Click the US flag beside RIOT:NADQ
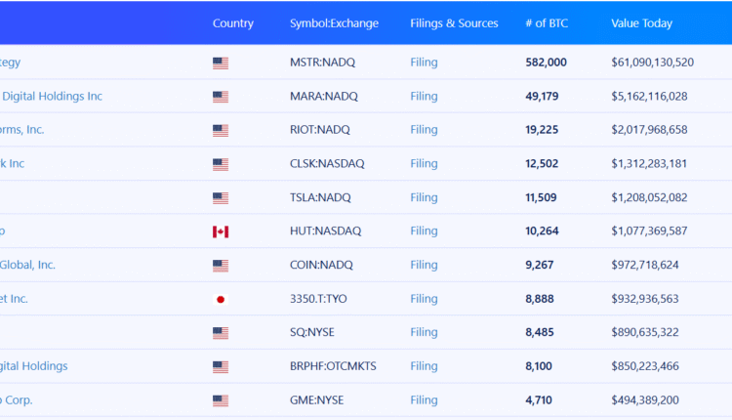The image size is (732, 420). [221, 131]
